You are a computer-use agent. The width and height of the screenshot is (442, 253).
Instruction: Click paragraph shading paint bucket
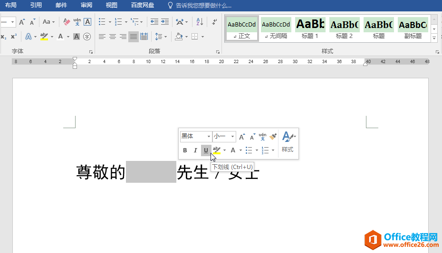pyautogui.click(x=179, y=37)
